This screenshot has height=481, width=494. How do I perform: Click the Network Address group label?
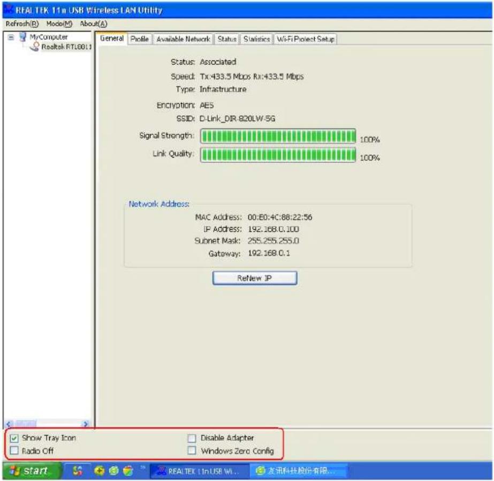(159, 204)
